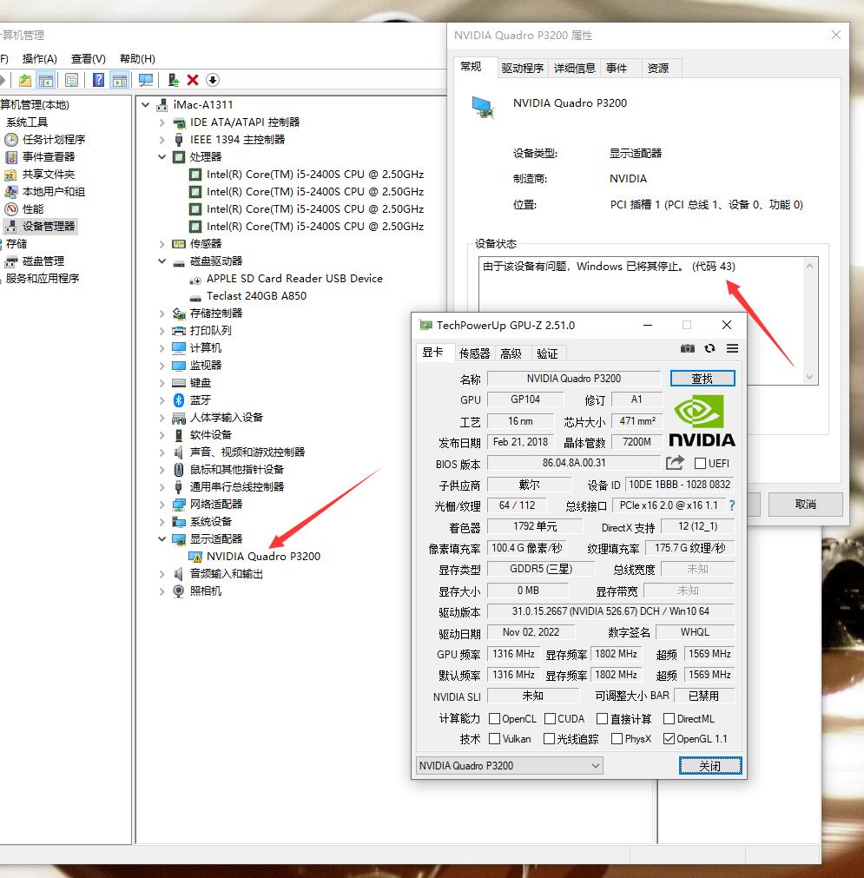Screen dimensions: 864x878
Task: Toggle the PhysX checkbox
Action: 617,738
